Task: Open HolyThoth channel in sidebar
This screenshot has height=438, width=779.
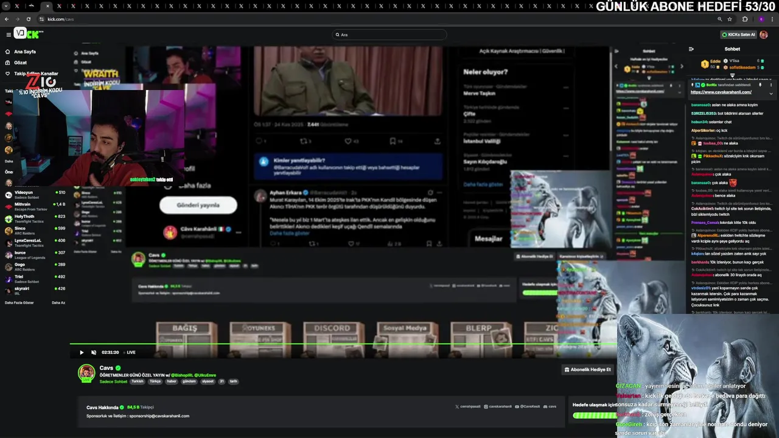Action: coord(35,218)
